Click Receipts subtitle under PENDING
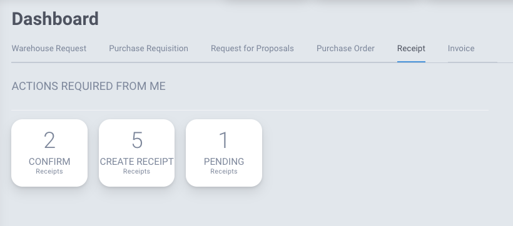Image resolution: width=513 pixels, height=226 pixels. coord(224,171)
